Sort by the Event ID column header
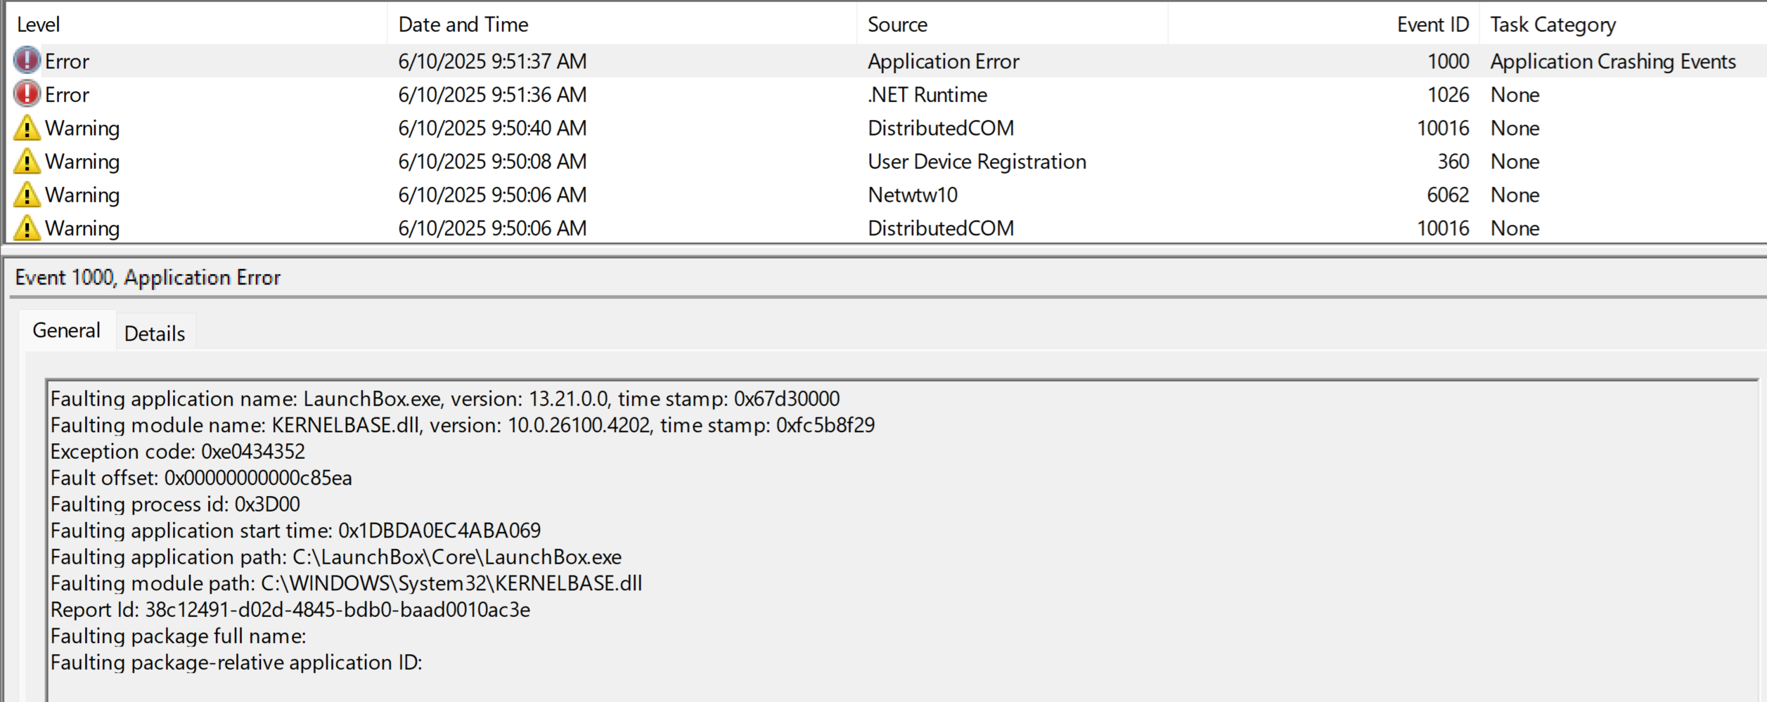The height and width of the screenshot is (702, 1767). pos(1433,25)
